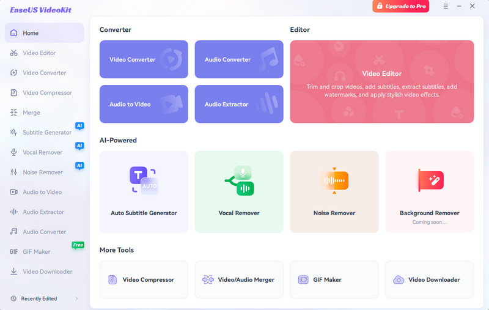Click the microphone icon for Vocal Remover
The image size is (489, 310).
click(13, 152)
